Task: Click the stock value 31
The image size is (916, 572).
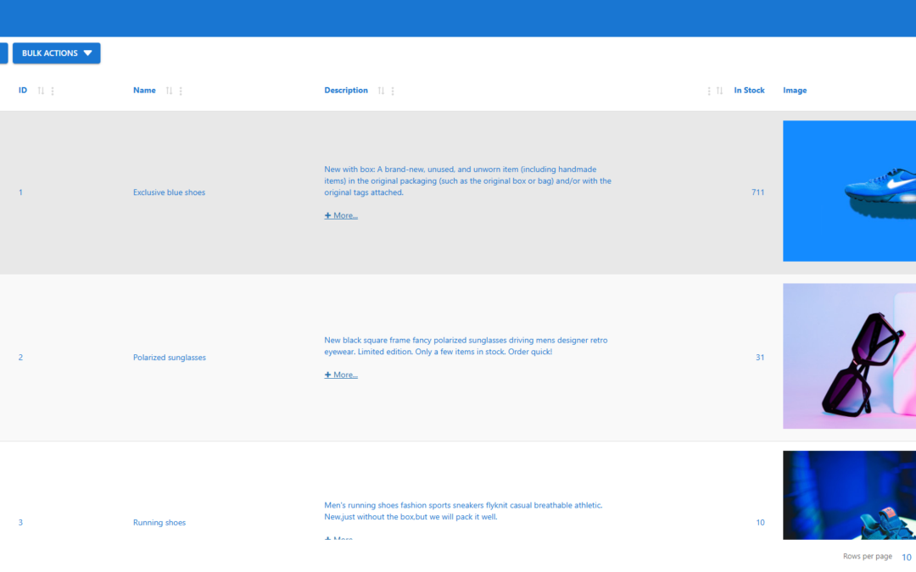Action: pos(760,358)
